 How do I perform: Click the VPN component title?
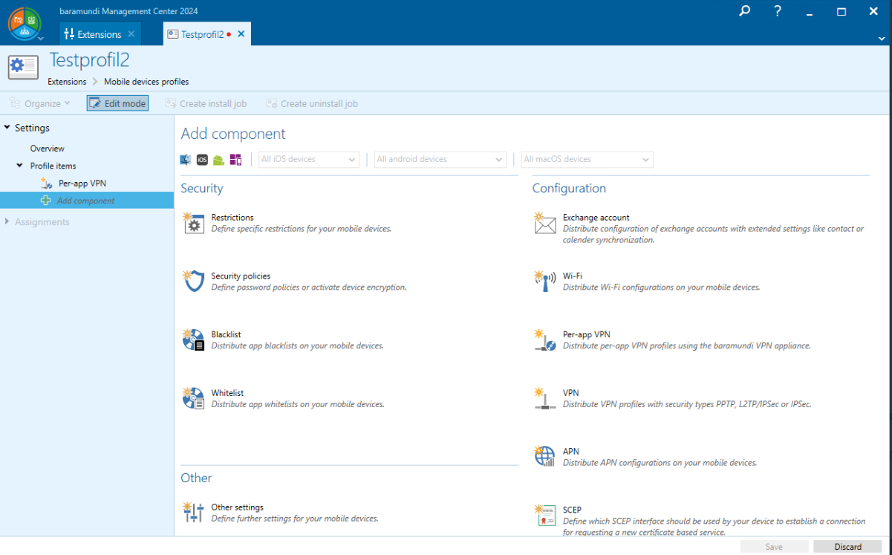click(571, 393)
